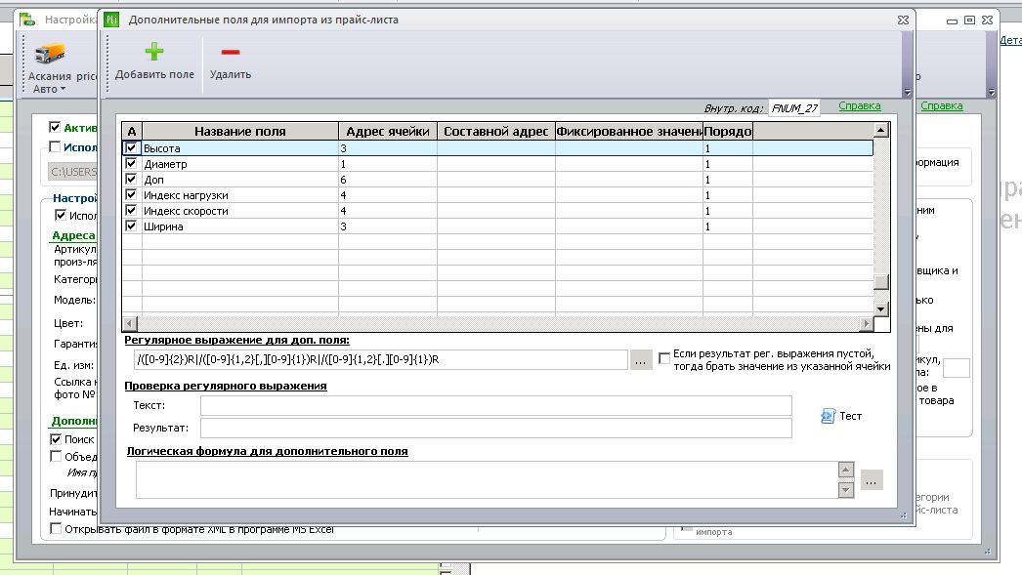Viewport: 1022px width, 575px height.
Task: Click the formula box scroll down arrow
Action: coord(845,490)
